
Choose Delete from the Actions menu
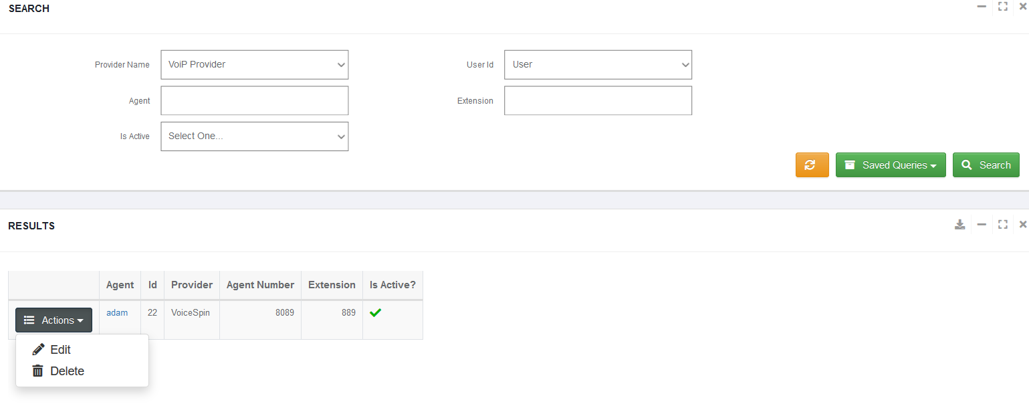67,371
